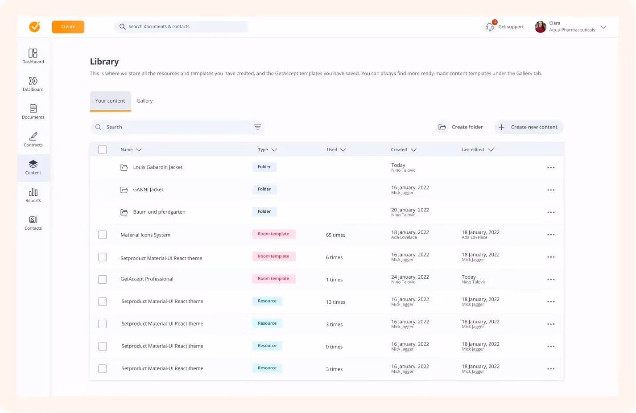Screen dimensions: 636x413
Task: Click the Get support headset icon
Action: (x=489, y=27)
